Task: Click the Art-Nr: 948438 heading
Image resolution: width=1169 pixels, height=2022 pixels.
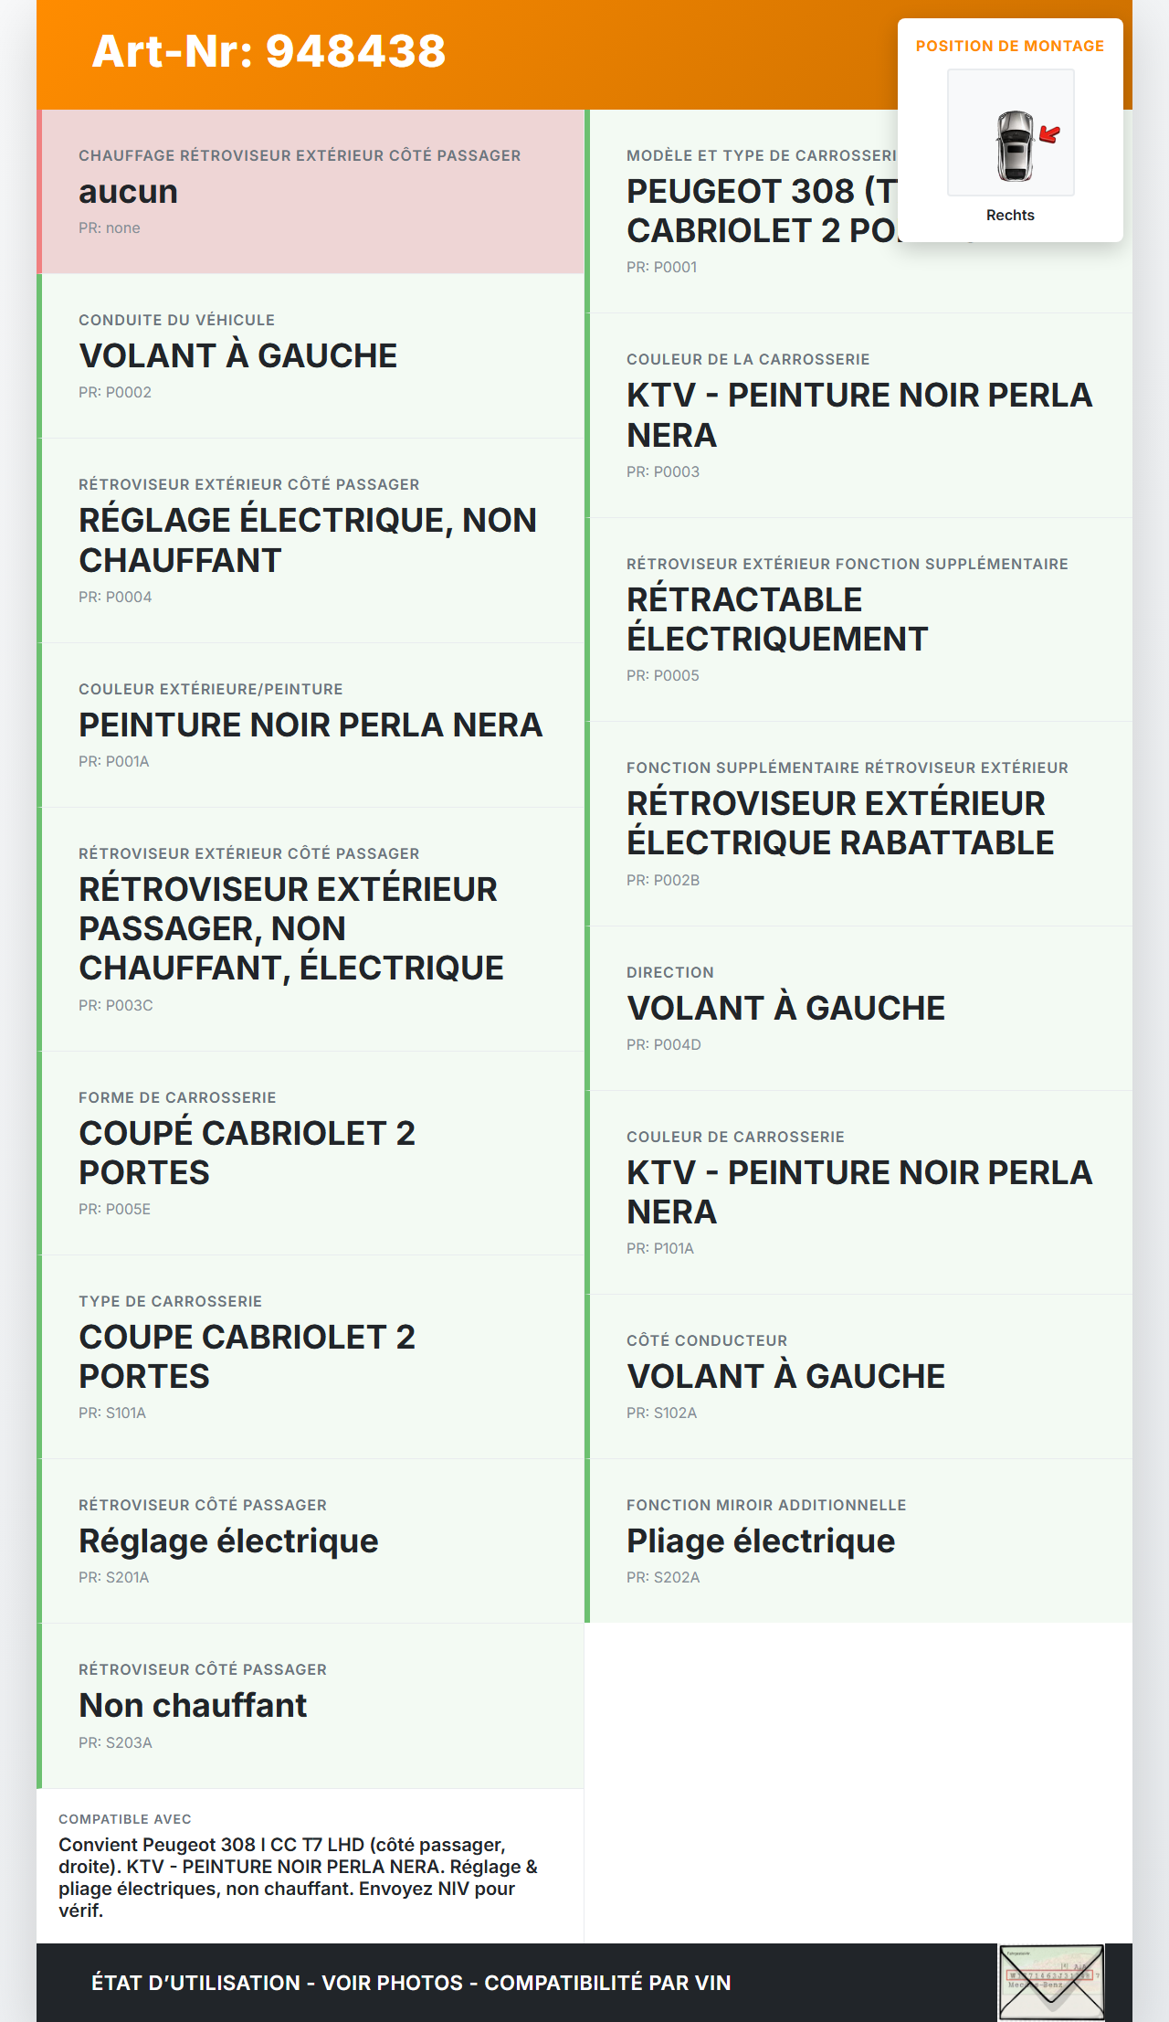Action: pyautogui.click(x=269, y=51)
